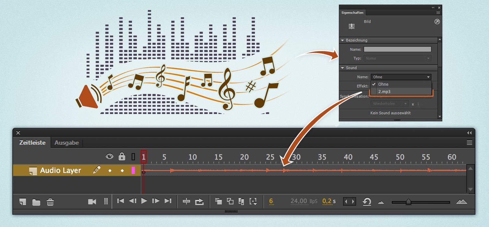The height and width of the screenshot is (227, 489).
Task: Click Bezeichnung Name input field
Action: [x=398, y=50]
